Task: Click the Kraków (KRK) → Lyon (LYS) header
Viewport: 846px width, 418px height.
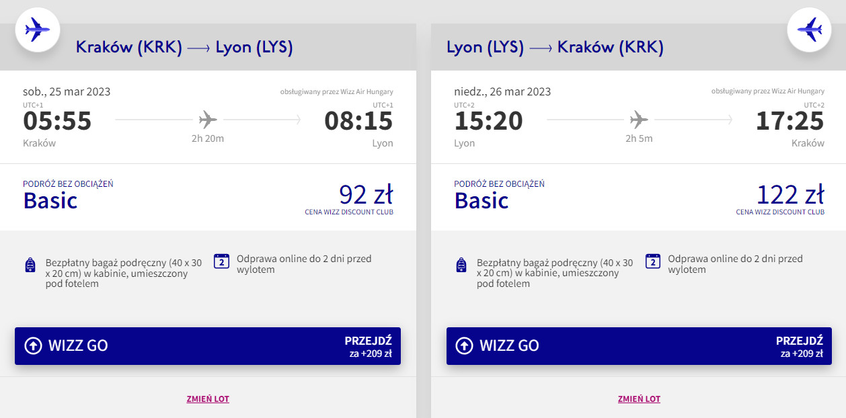Action: (184, 48)
